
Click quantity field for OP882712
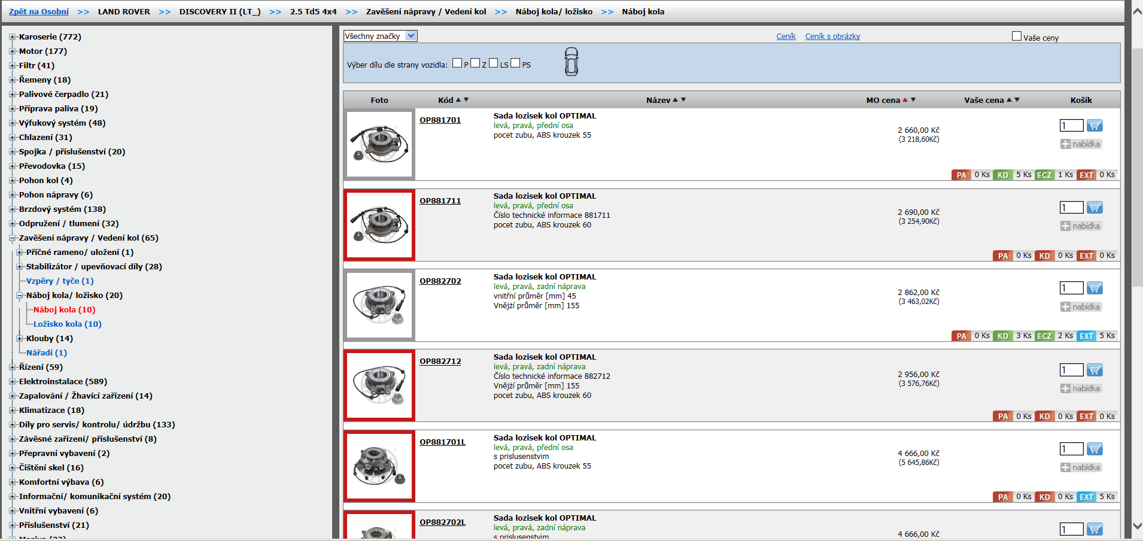click(1071, 370)
